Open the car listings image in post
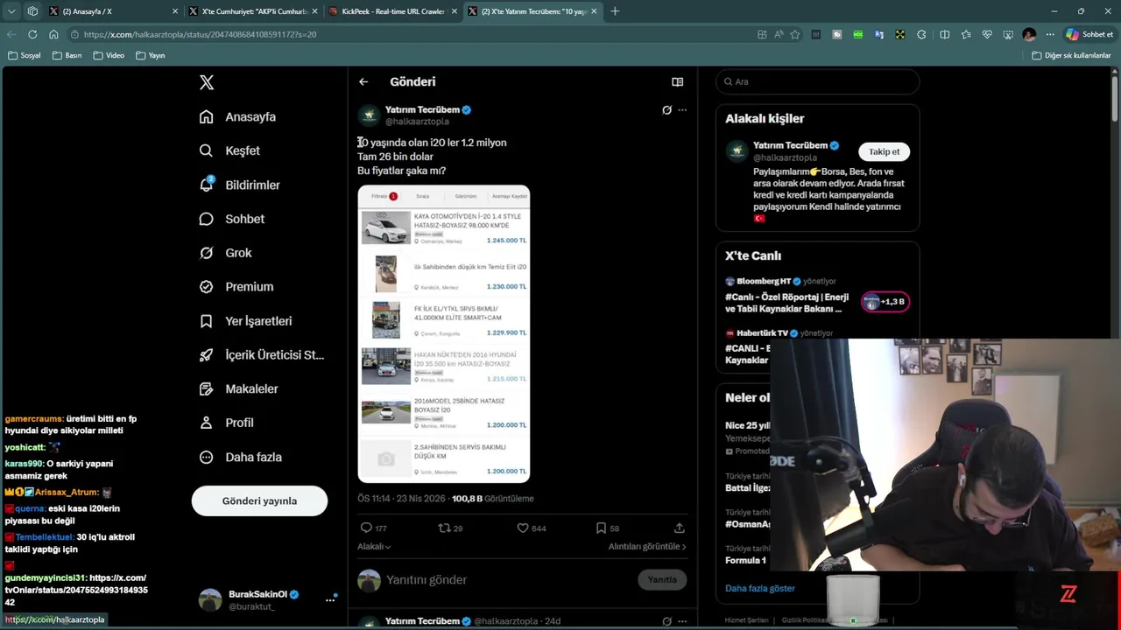 pos(443,333)
